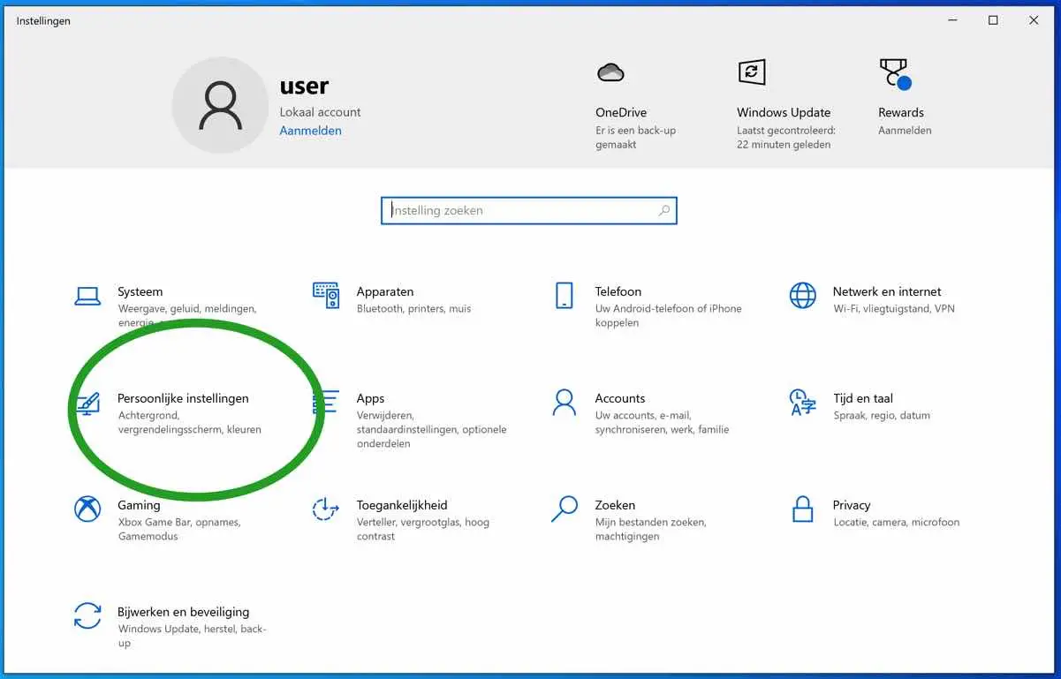Click the Bijwerken en beveiliging sync icon
Image resolution: width=1061 pixels, height=679 pixels.
click(87, 616)
